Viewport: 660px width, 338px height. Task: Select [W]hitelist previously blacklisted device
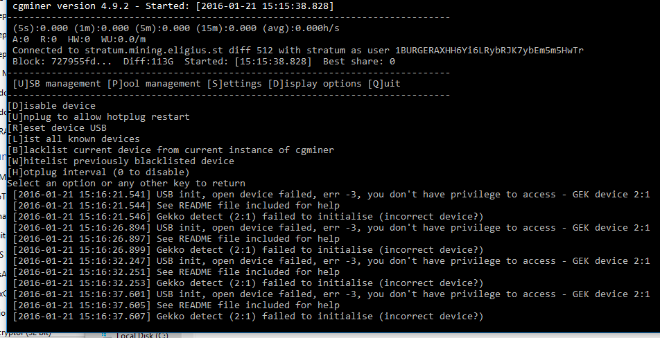(x=121, y=161)
